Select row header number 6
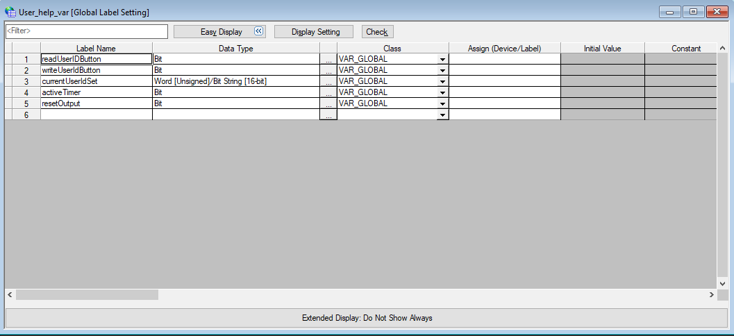This screenshot has width=734, height=336. point(26,115)
